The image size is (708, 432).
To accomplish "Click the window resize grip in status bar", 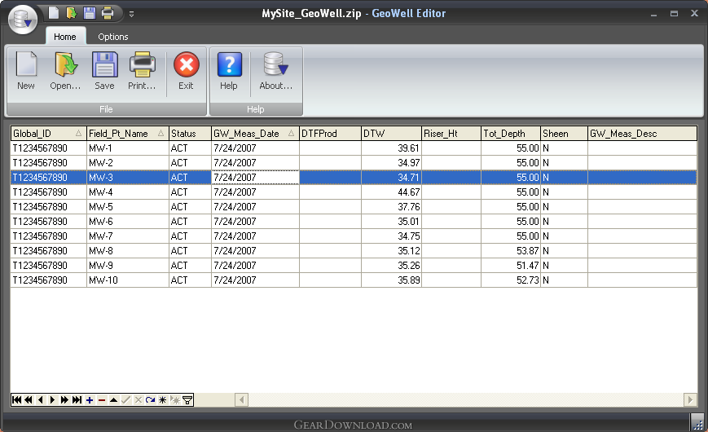I will point(697,423).
